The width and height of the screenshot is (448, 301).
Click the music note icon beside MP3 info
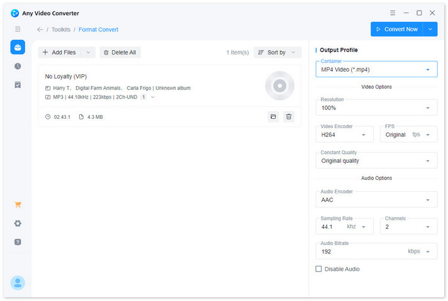coord(48,97)
